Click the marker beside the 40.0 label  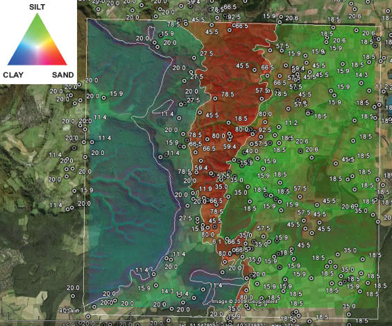(244, 152)
